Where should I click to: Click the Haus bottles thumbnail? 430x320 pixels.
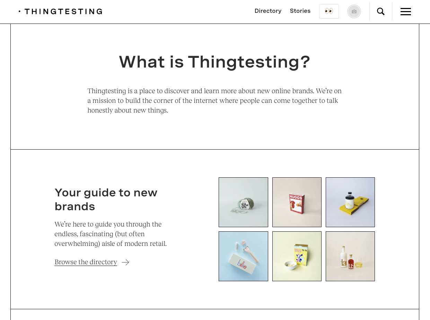[350, 256]
